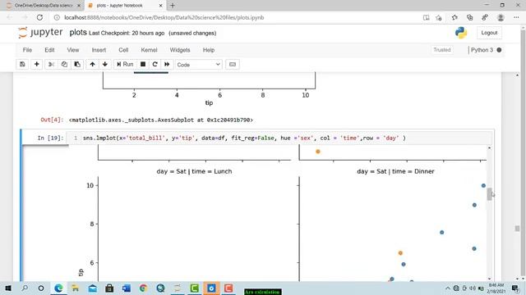Open the Widgets menu
The image size is (526, 295).
point(180,50)
